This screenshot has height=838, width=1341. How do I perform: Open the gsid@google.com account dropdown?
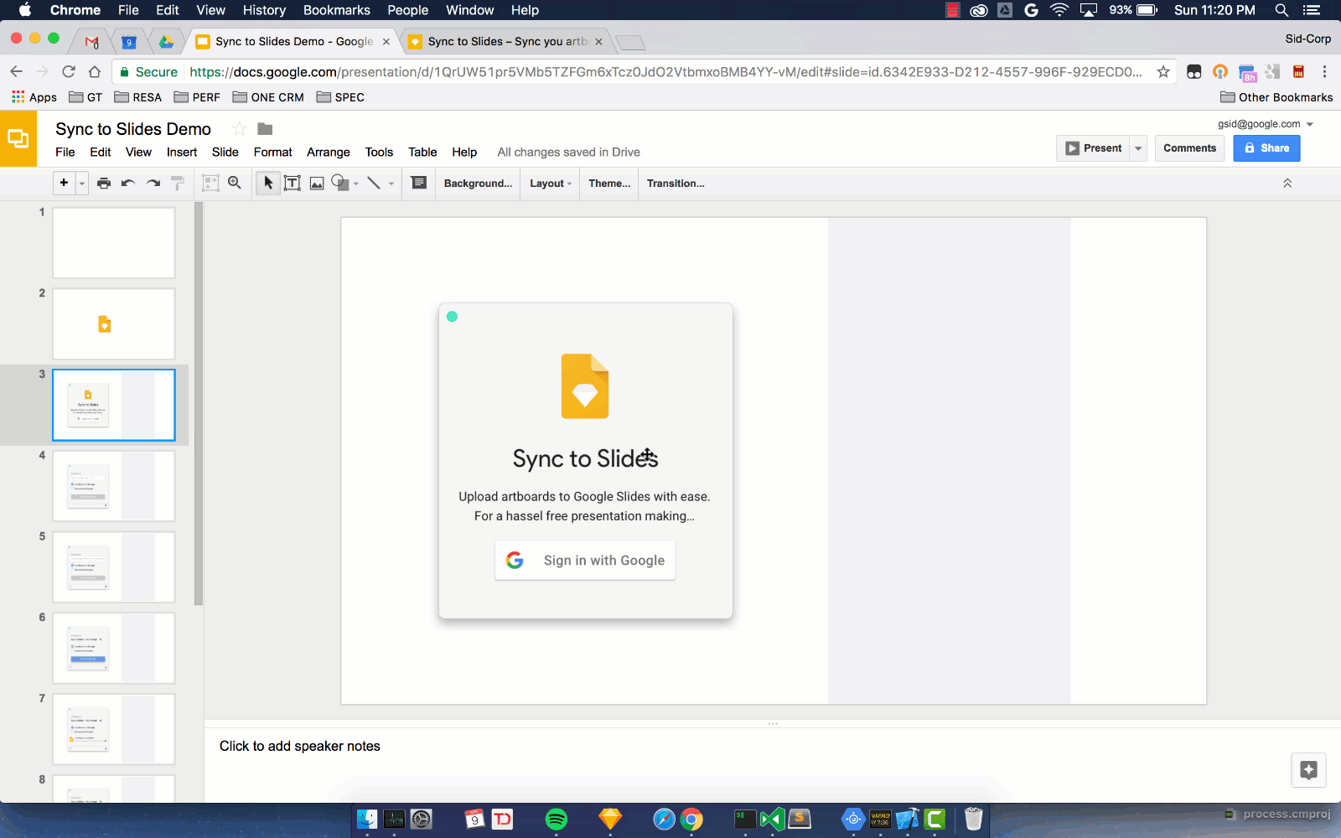point(1266,124)
